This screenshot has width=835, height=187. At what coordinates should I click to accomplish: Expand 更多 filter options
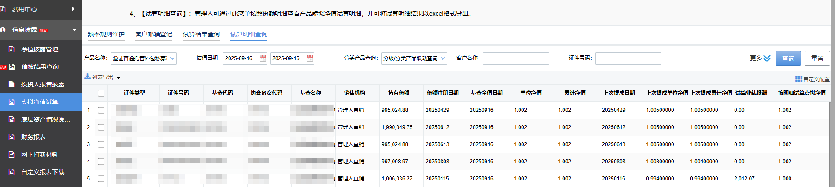click(x=760, y=58)
